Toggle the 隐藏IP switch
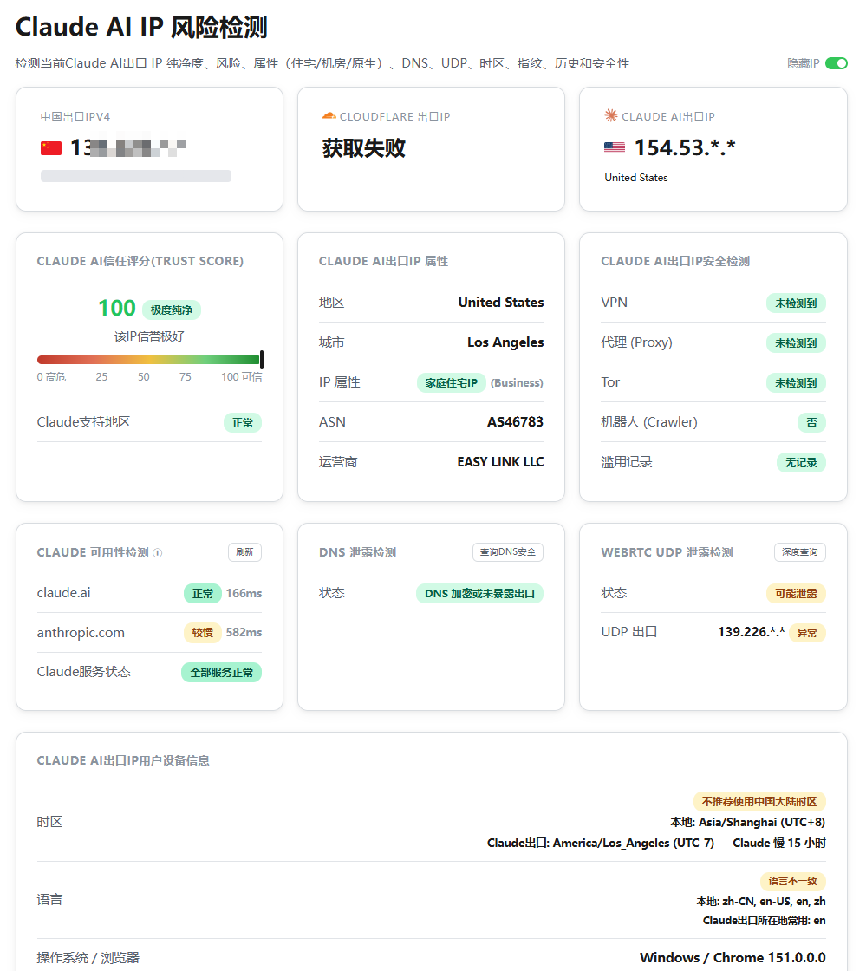Viewport: 866px width, 971px height. click(837, 63)
